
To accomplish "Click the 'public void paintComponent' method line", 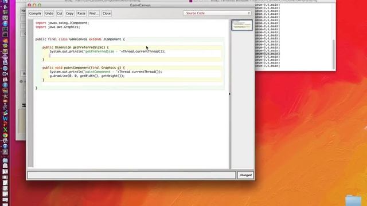I will pos(84,68).
